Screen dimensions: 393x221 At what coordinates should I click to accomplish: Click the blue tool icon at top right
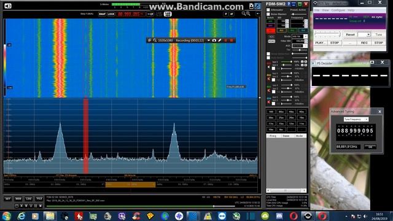[x=257, y=6]
